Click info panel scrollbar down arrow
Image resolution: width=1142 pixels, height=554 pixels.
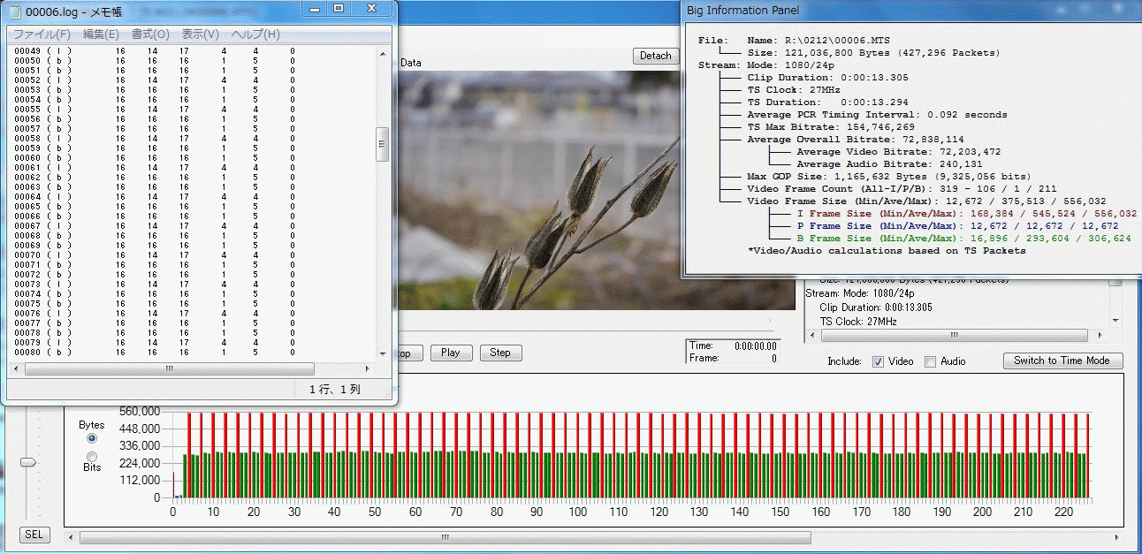tap(1115, 321)
